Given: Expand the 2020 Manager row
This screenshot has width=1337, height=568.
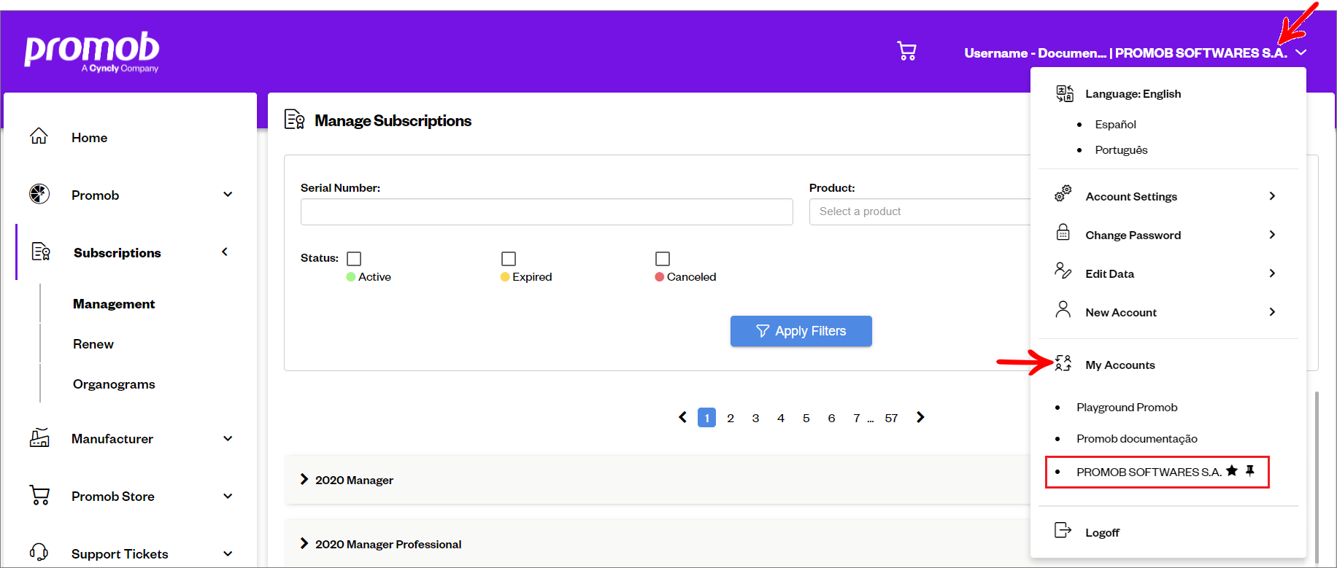Looking at the screenshot, I should 657,479.
